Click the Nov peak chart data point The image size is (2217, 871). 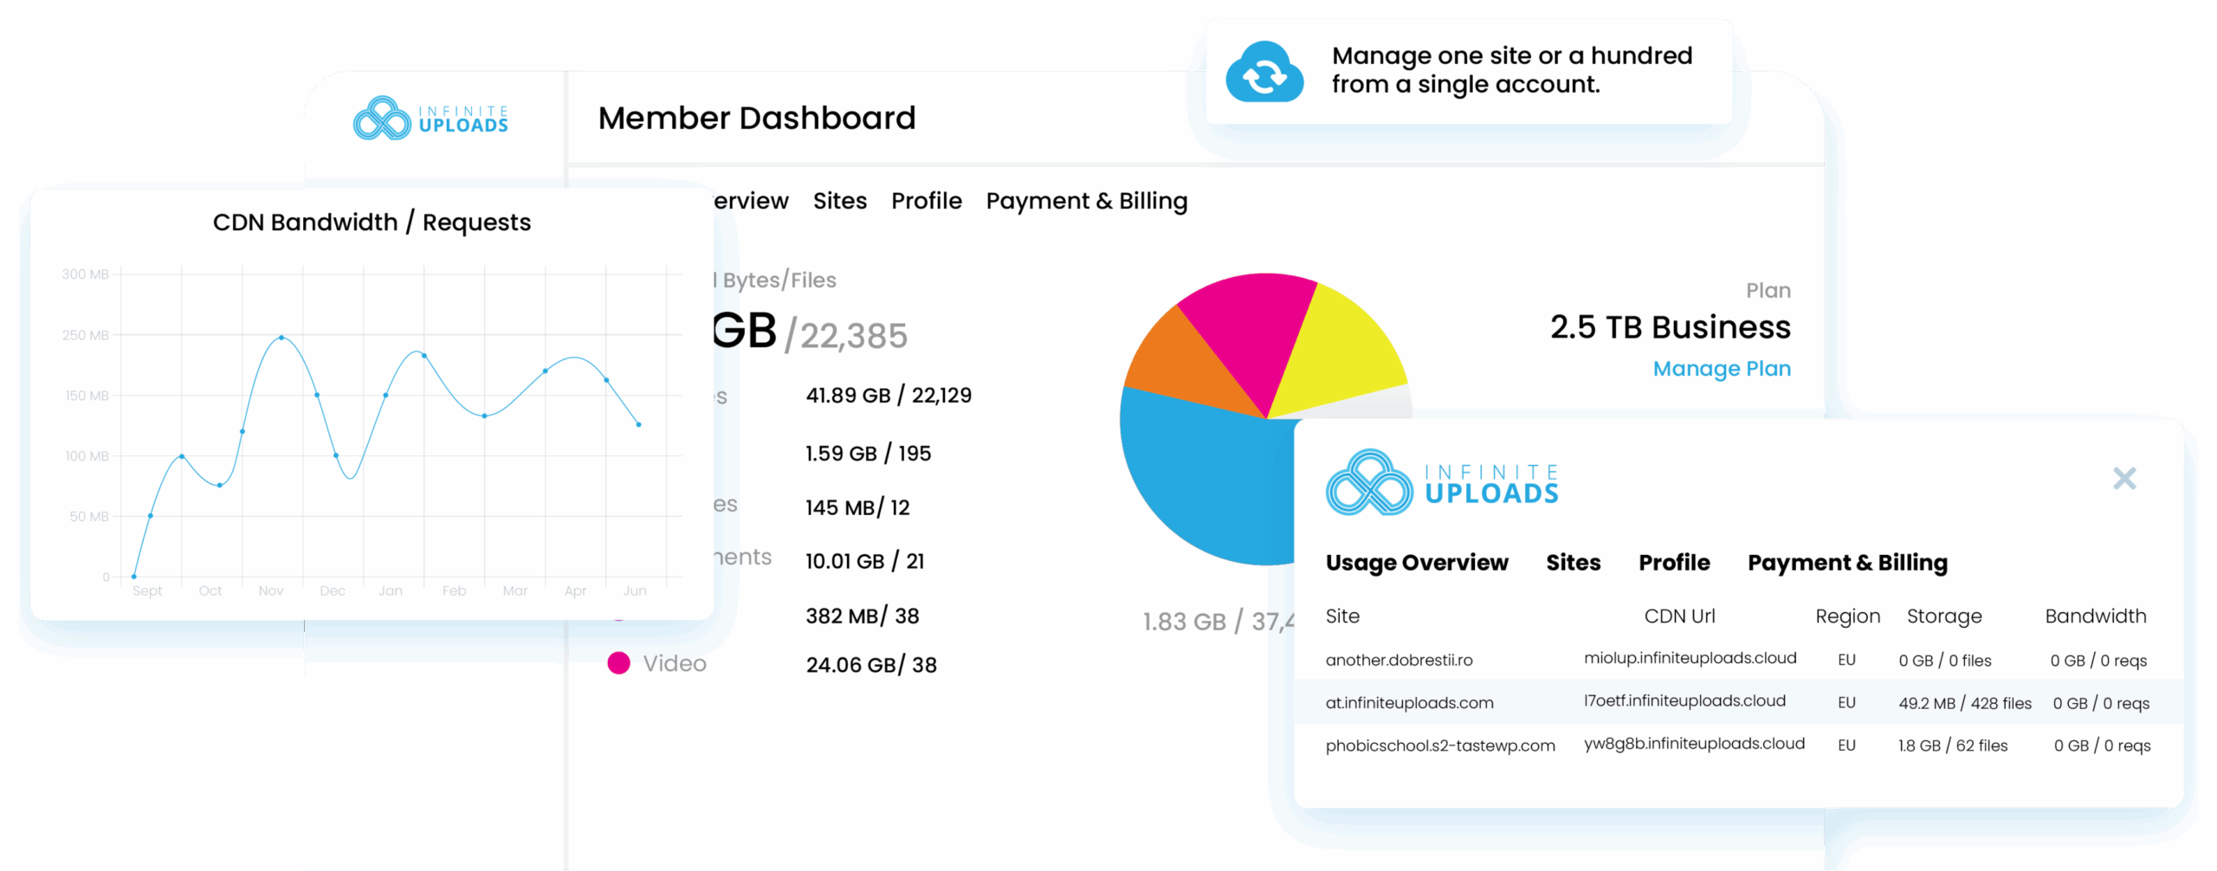coord(281,338)
